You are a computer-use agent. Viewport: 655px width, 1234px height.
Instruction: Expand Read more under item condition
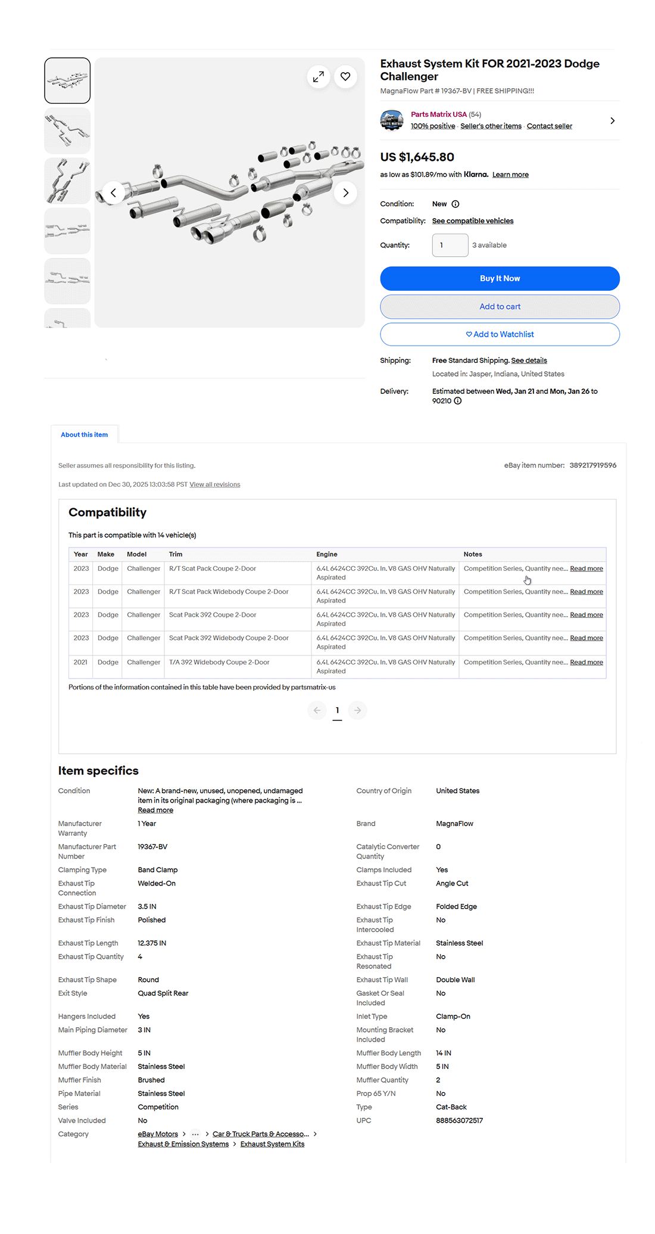pos(155,810)
